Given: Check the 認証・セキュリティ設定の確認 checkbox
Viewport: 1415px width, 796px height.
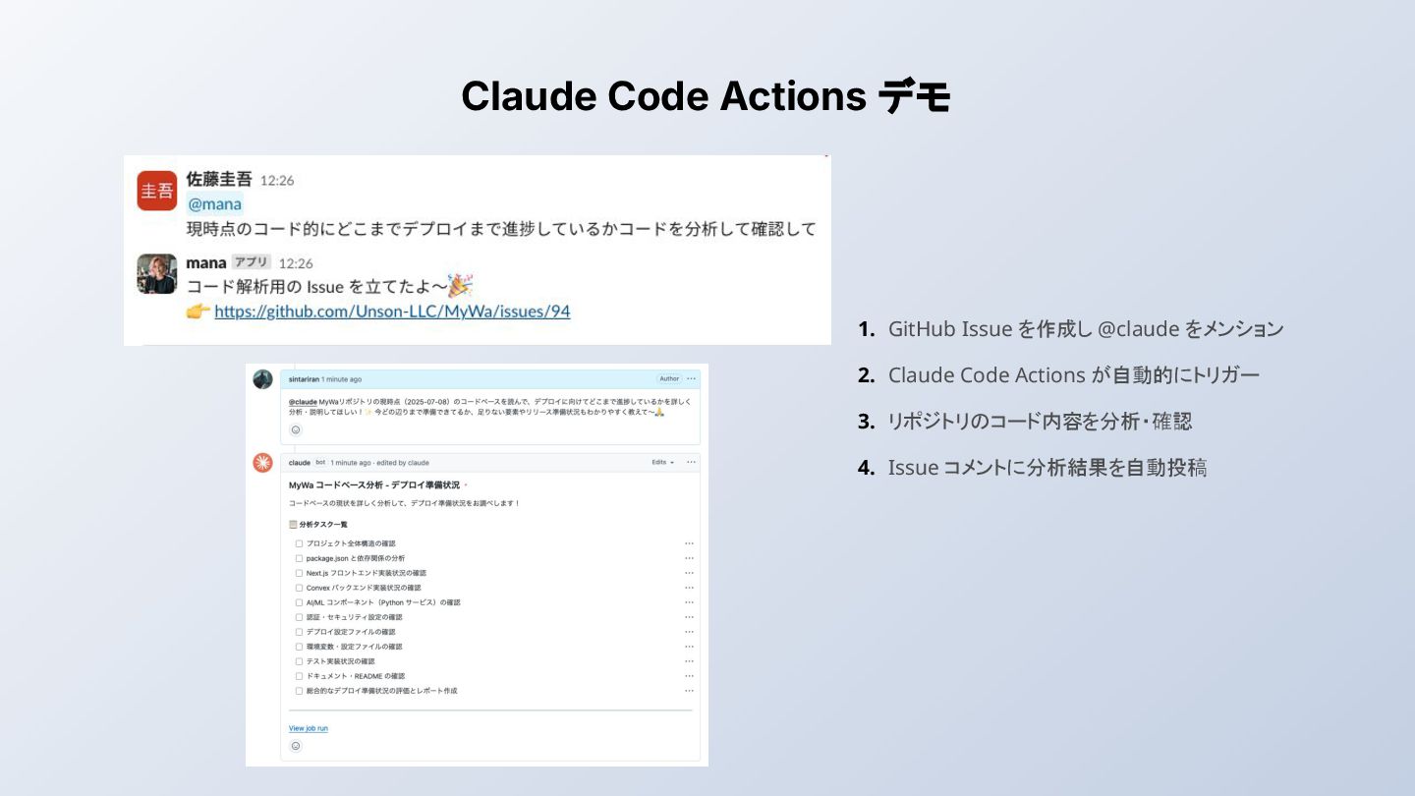Looking at the screenshot, I should [x=299, y=617].
